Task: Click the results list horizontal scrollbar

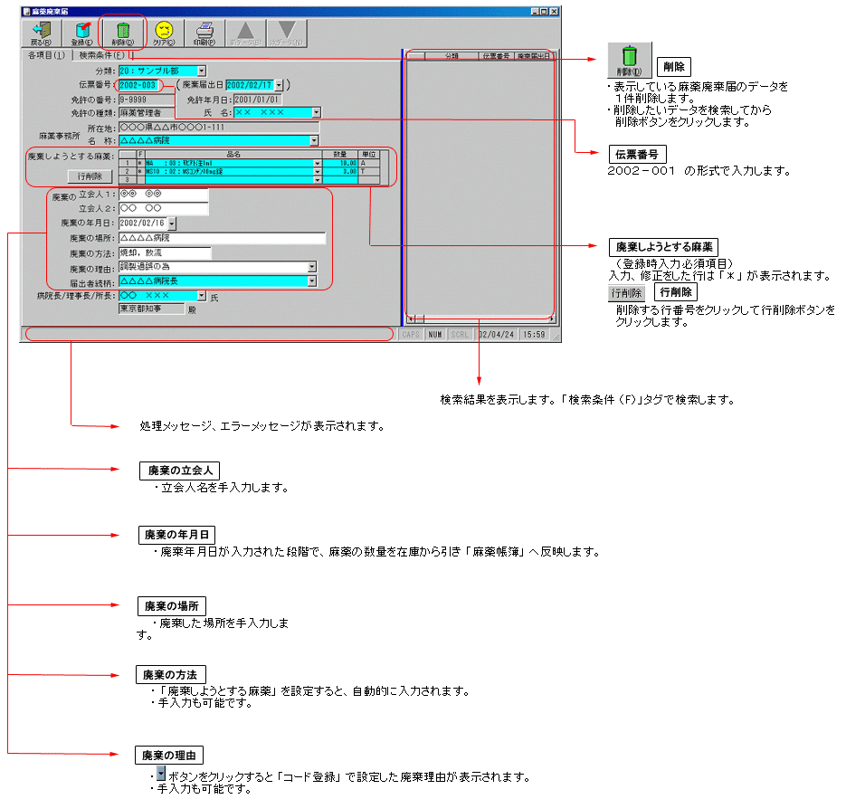Action: 480,319
